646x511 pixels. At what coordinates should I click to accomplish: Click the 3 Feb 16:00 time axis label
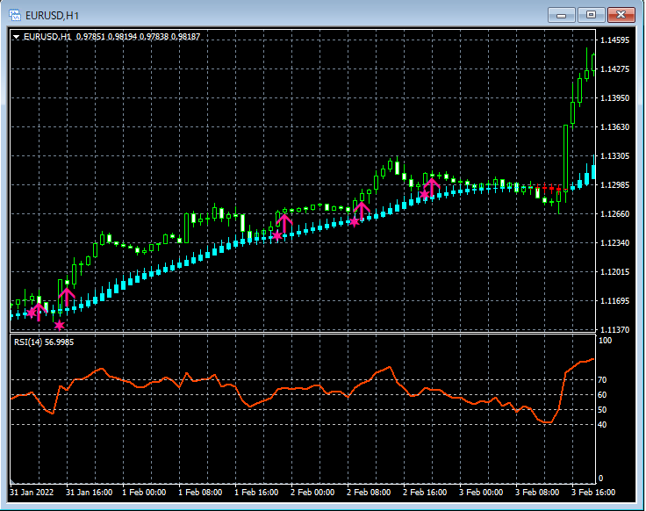(593, 493)
